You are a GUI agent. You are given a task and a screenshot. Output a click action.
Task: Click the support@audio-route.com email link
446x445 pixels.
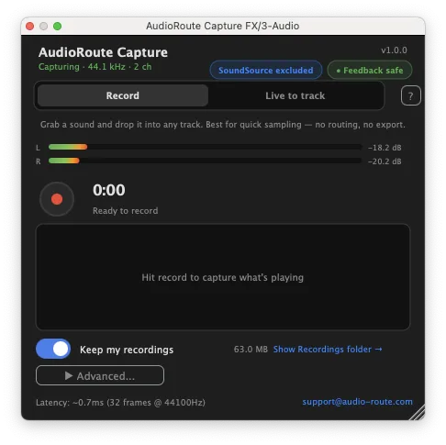(x=357, y=402)
